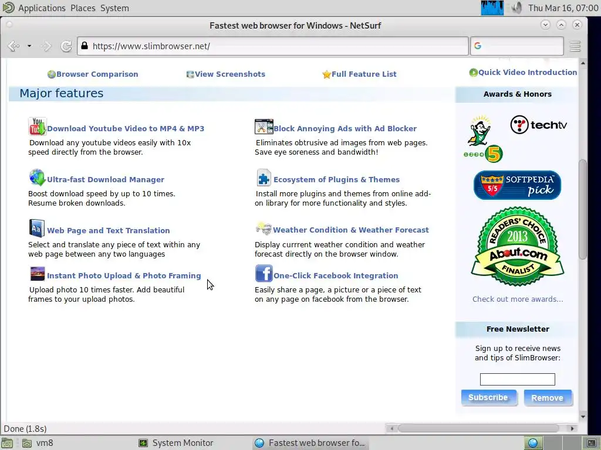
Task: Click the vertical scrollbar down arrow
Action: point(583,417)
